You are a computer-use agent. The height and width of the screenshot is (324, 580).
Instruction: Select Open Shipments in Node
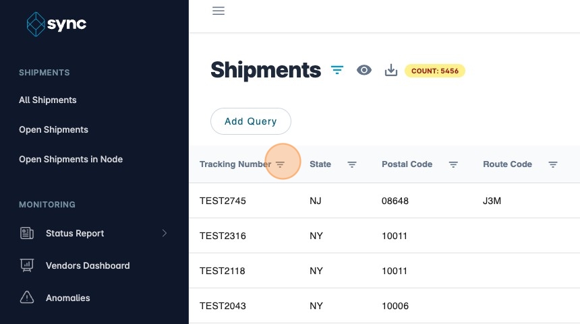(71, 159)
